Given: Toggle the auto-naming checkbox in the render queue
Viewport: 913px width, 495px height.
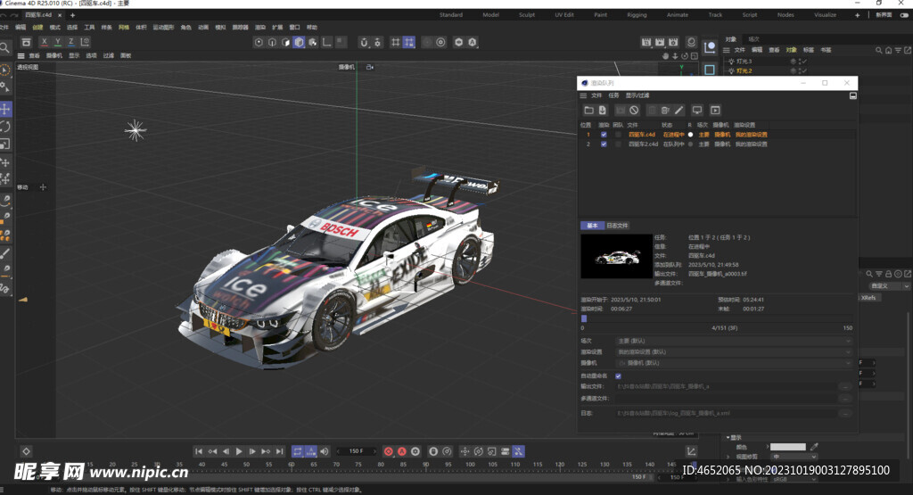Looking at the screenshot, I should point(619,376).
